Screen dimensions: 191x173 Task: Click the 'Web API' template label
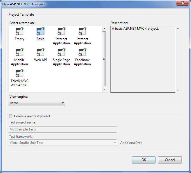click(41, 60)
